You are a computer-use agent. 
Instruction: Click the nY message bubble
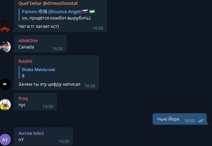[43, 136]
